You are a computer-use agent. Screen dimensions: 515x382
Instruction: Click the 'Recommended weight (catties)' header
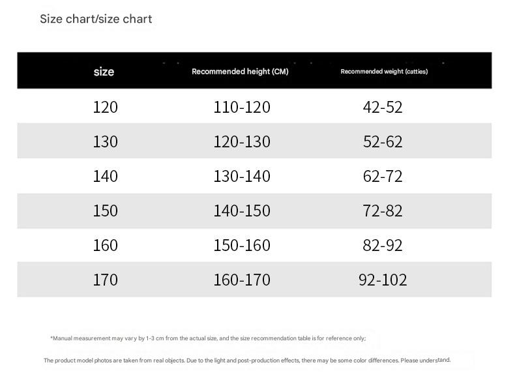point(384,71)
